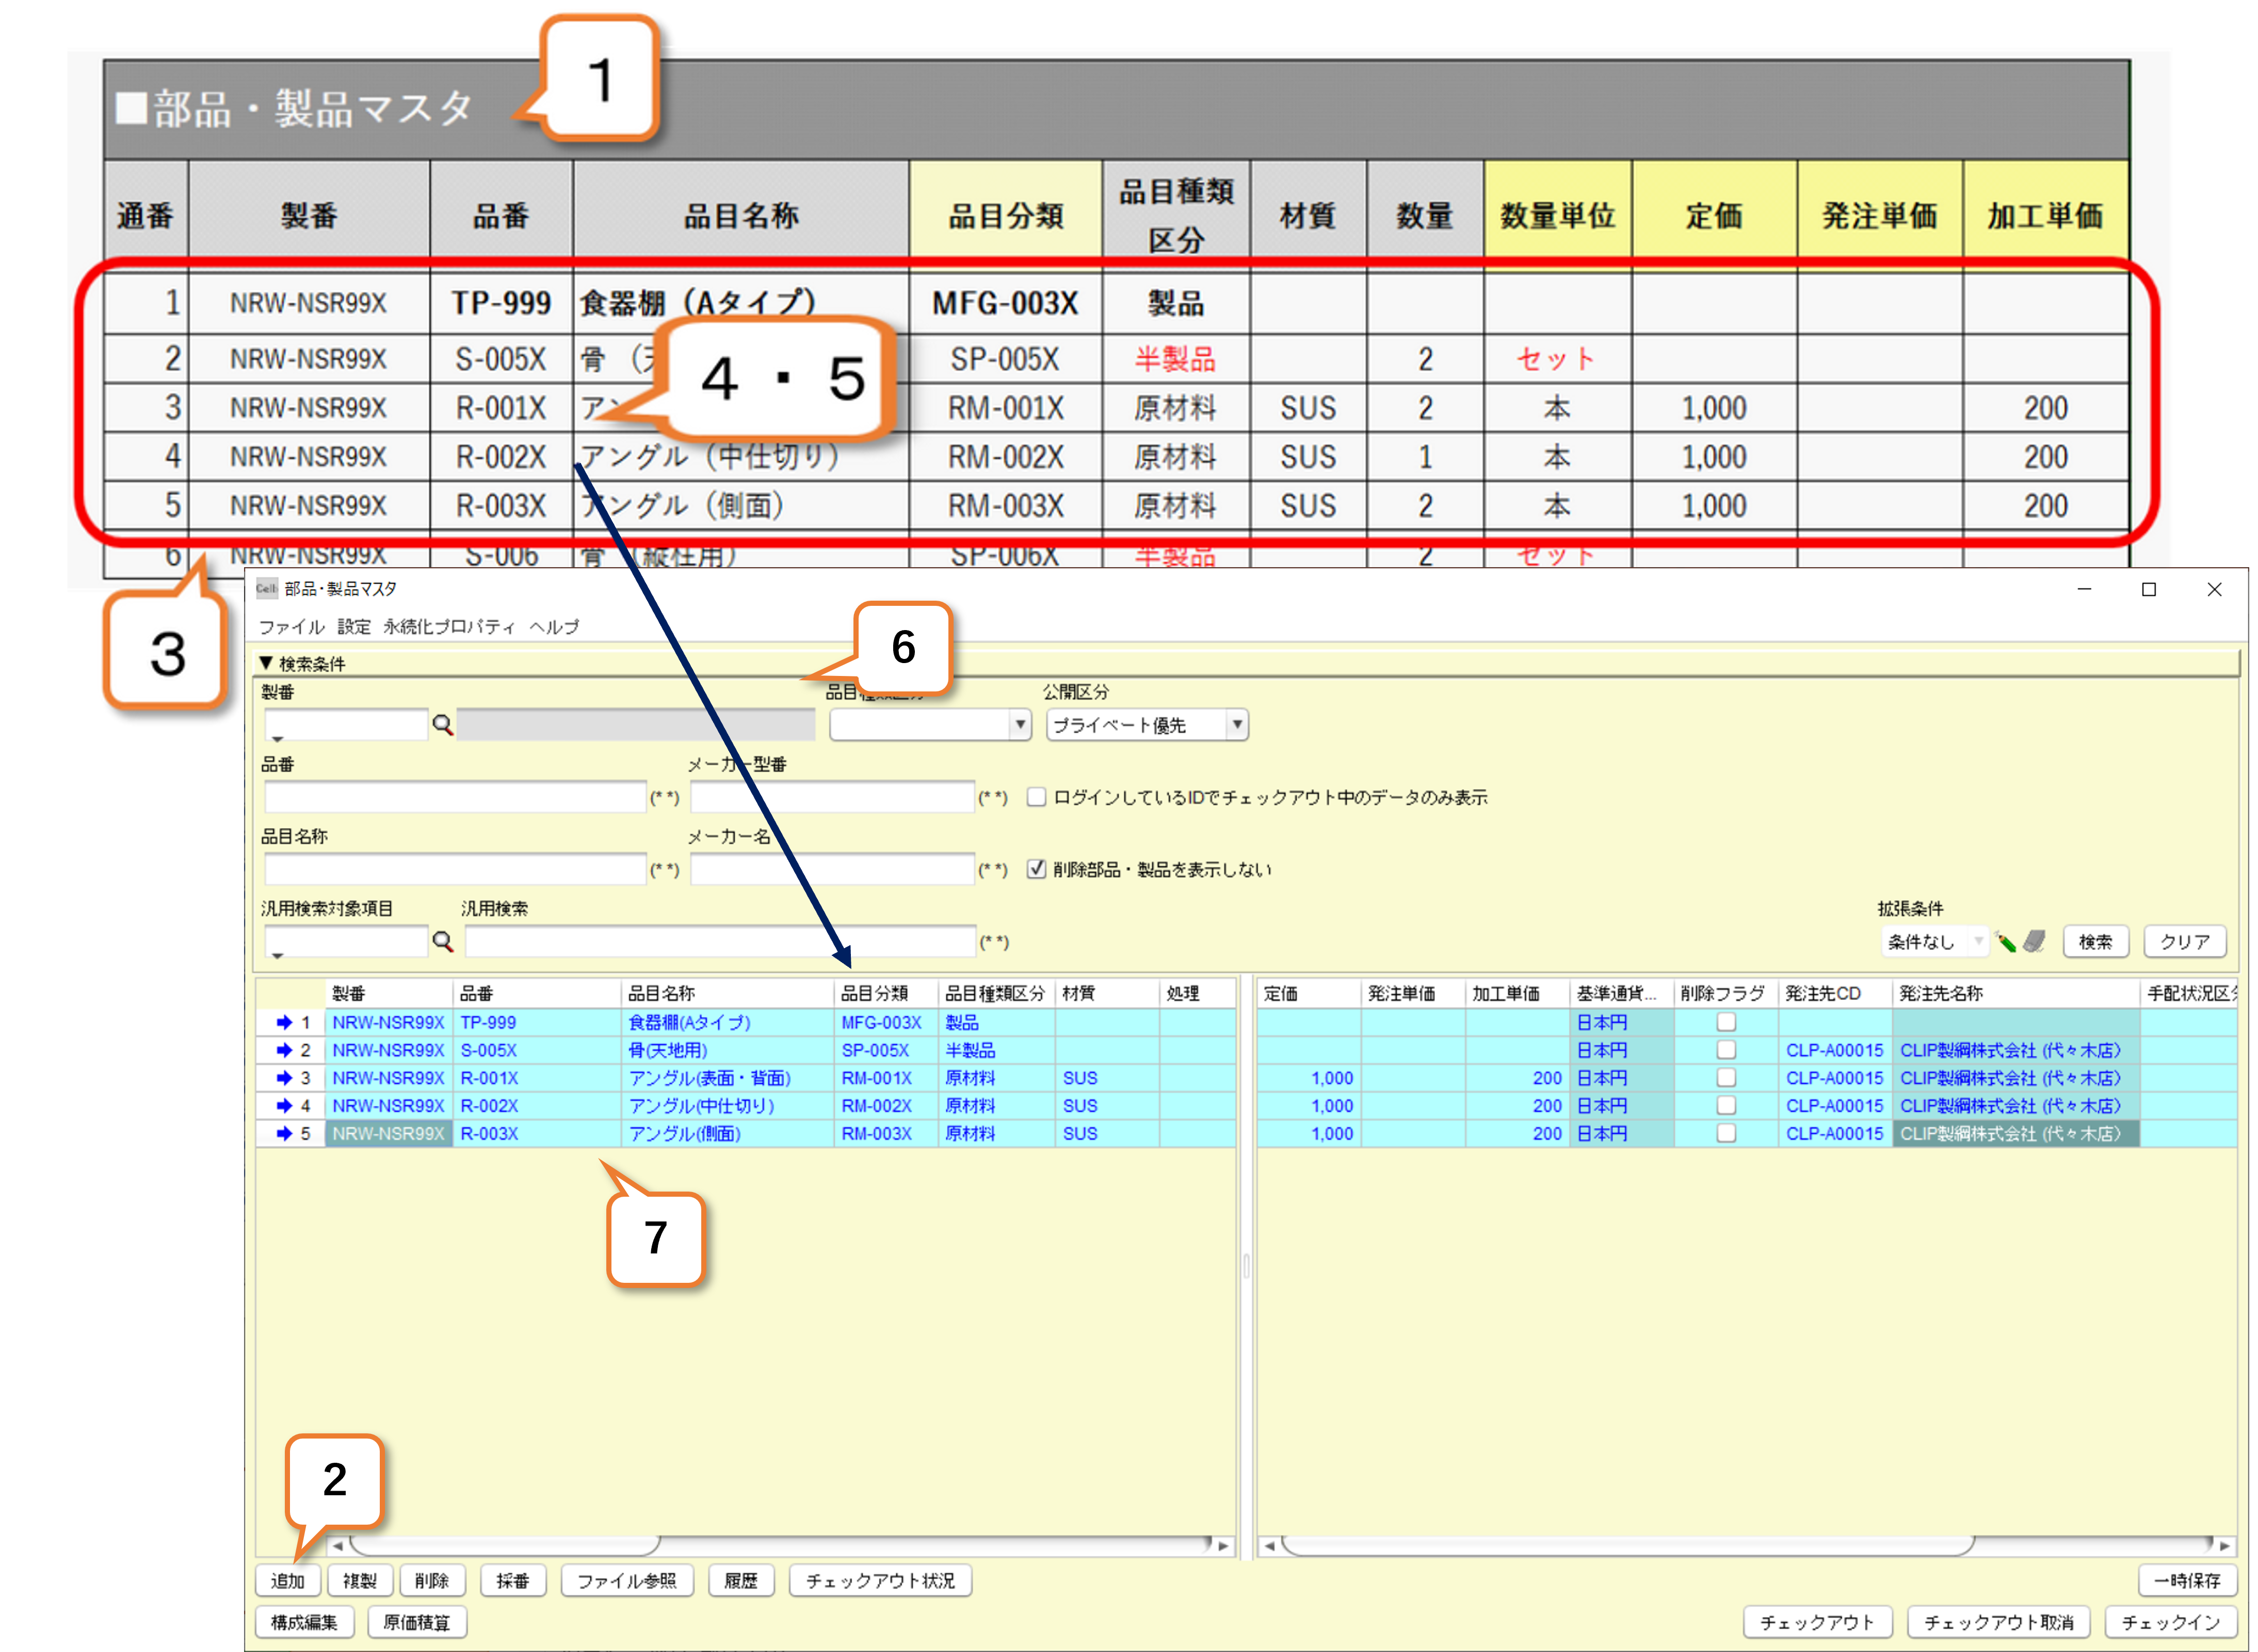Click green pencil icon beside 拡張条件
The image size is (2258, 1652).
[x=2005, y=941]
